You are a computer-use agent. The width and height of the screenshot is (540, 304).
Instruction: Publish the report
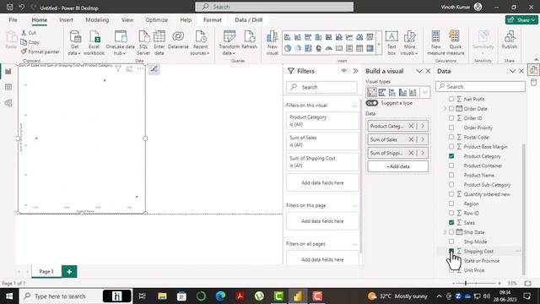pos(510,40)
